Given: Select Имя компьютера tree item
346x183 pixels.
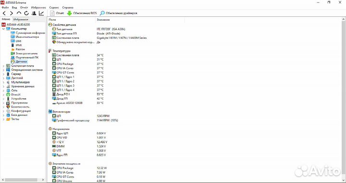Looking at the screenshot, I should pyautogui.click(x=25, y=37).
